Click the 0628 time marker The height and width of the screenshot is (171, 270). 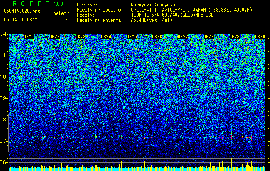(x=209, y=37)
